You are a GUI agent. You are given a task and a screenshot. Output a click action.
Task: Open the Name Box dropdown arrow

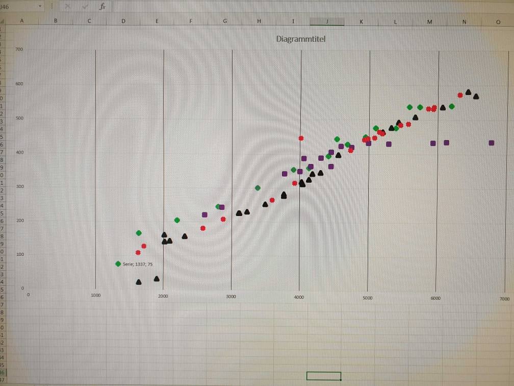40,6
